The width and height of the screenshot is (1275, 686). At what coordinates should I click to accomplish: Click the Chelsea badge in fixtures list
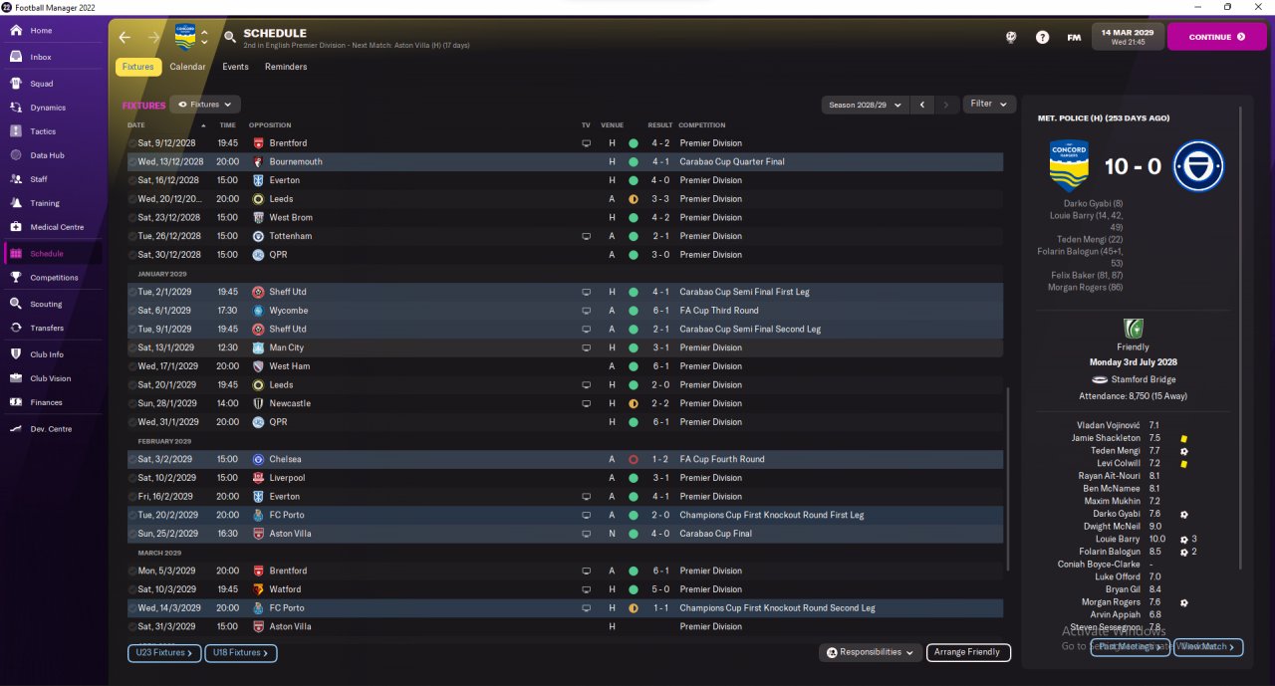pos(258,459)
